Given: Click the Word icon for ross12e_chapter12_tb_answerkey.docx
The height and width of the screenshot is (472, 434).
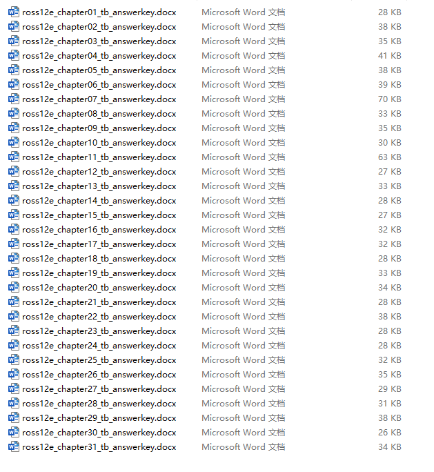Looking at the screenshot, I should tap(14, 172).
